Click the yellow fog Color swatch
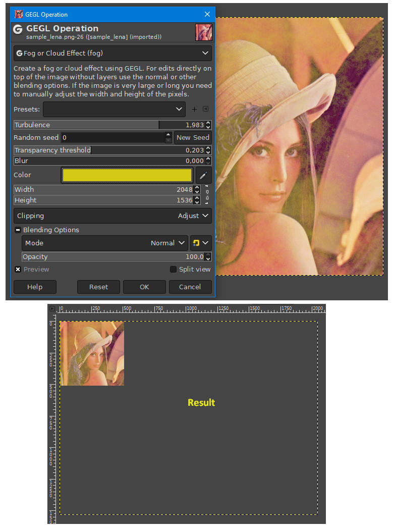This screenshot has width=395, height=530. pos(127,175)
